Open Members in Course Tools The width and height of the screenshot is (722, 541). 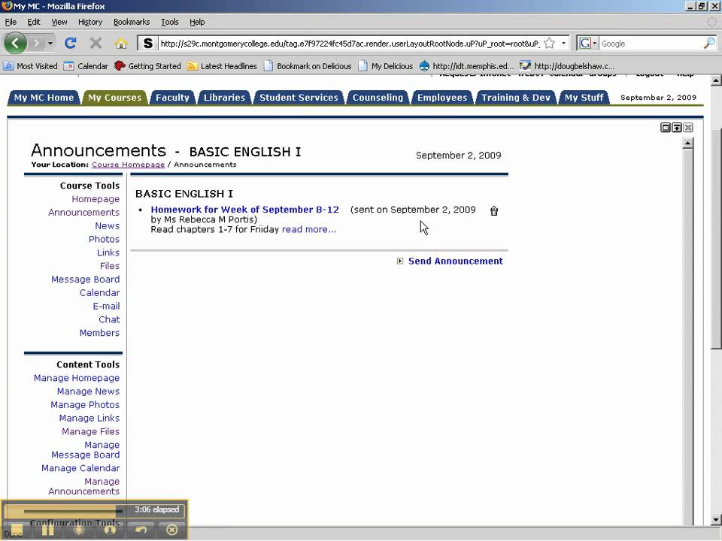tap(99, 333)
